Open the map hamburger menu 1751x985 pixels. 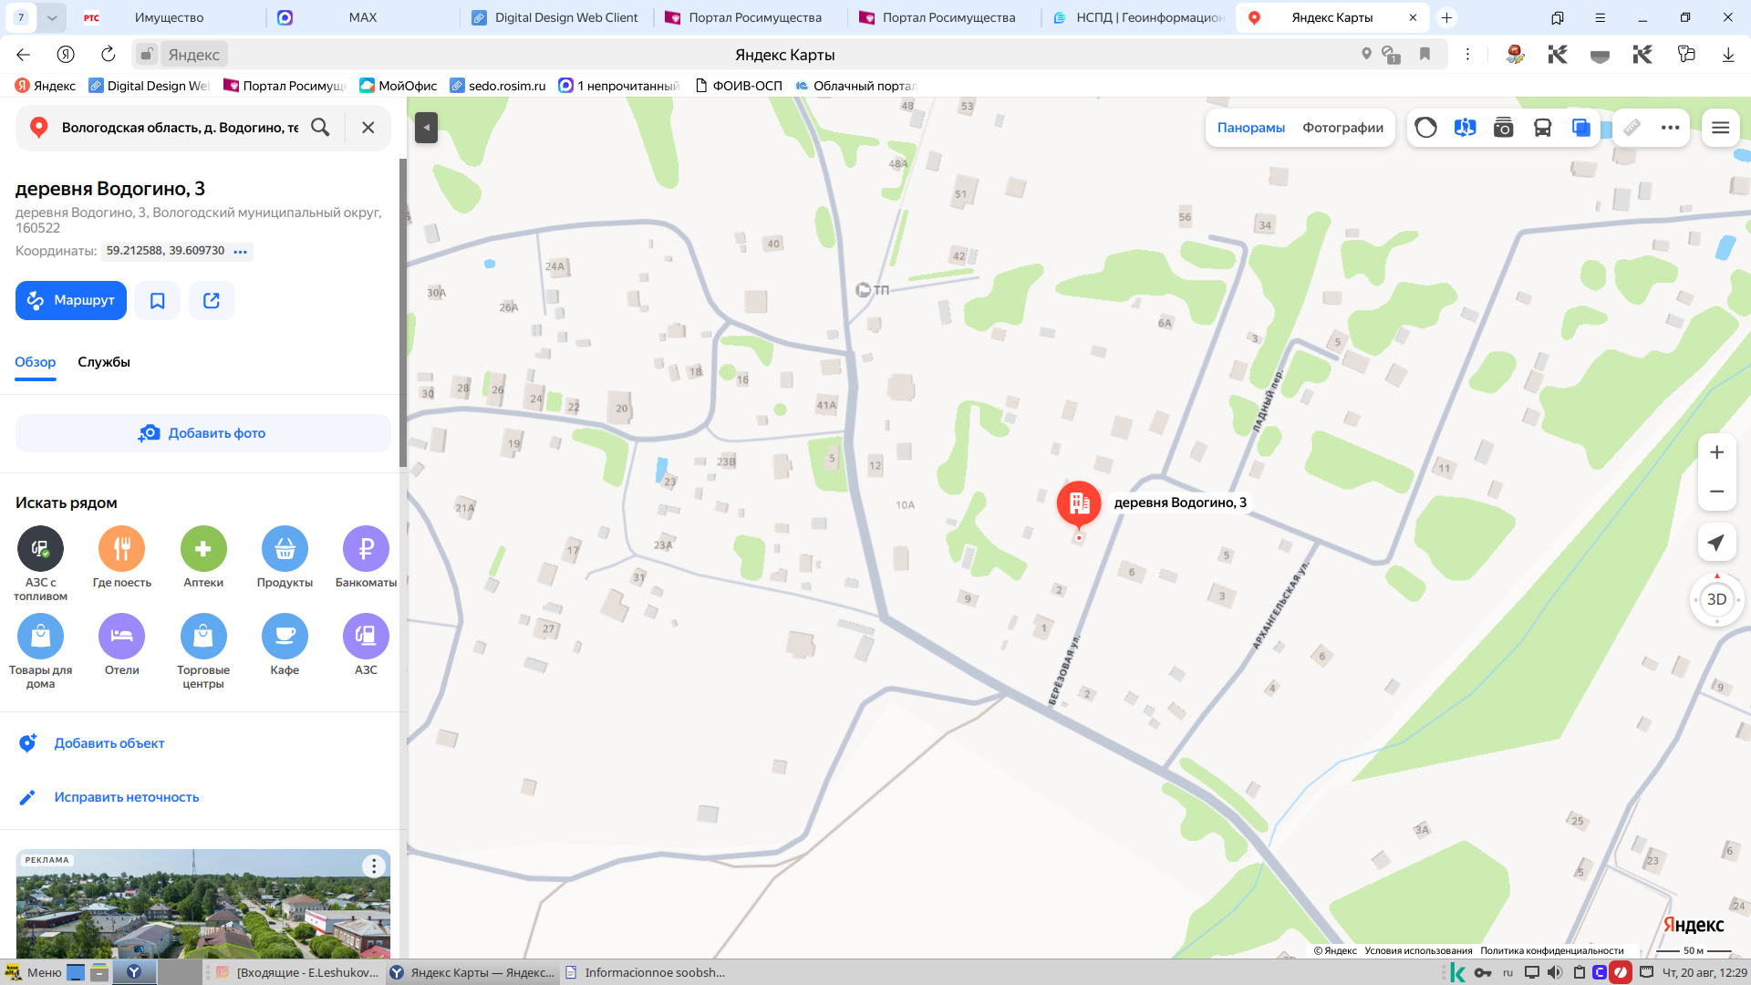tap(1720, 128)
